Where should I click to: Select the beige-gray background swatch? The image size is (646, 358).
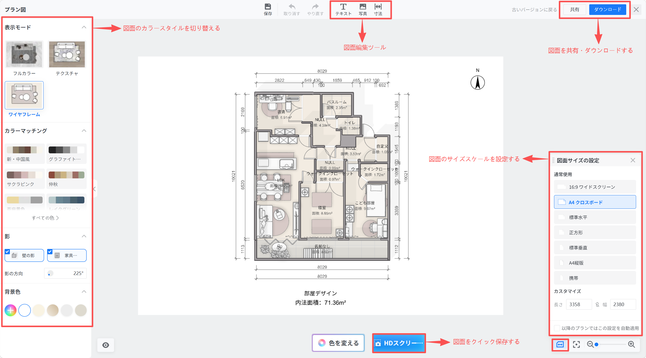pyautogui.click(x=81, y=310)
